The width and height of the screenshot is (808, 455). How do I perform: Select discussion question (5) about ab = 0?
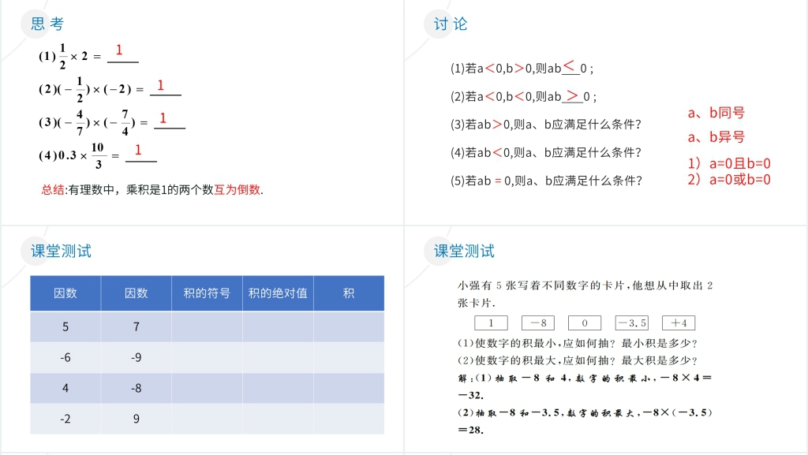click(545, 181)
